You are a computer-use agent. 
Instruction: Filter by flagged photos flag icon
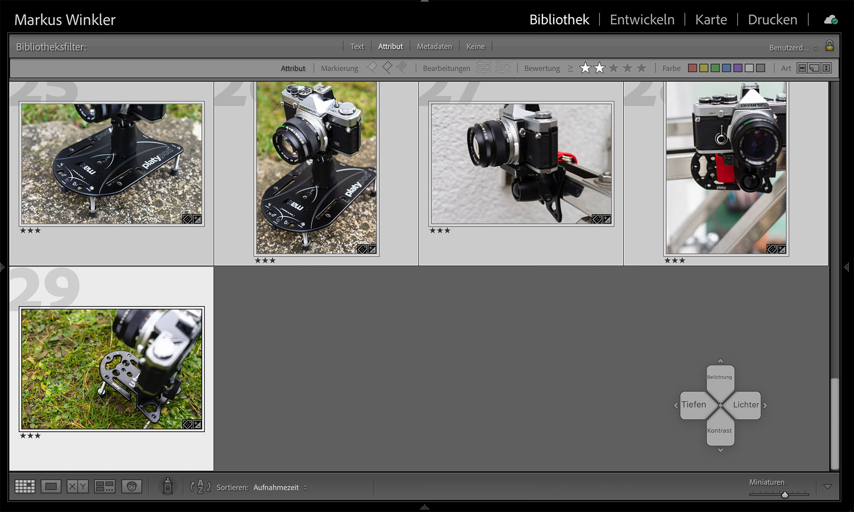(x=372, y=67)
